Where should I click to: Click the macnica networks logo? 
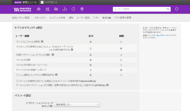tap(22, 9)
